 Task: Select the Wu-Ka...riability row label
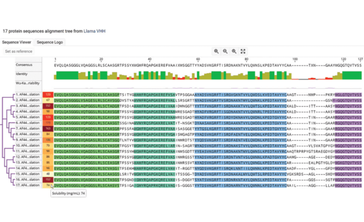(27, 83)
